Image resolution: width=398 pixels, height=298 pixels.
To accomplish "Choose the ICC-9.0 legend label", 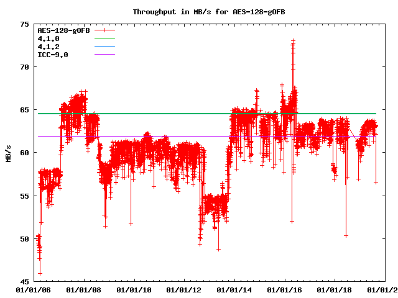I will click(53, 54).
